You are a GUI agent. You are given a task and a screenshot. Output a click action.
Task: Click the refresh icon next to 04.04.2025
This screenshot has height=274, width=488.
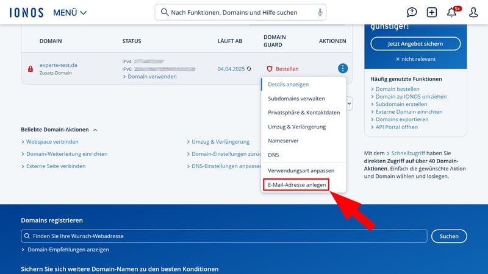point(249,69)
